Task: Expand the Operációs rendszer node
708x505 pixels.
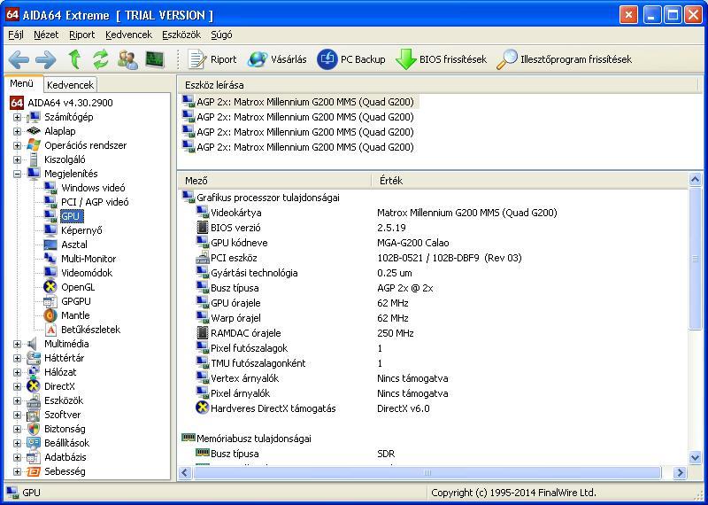Action: pos(17,145)
